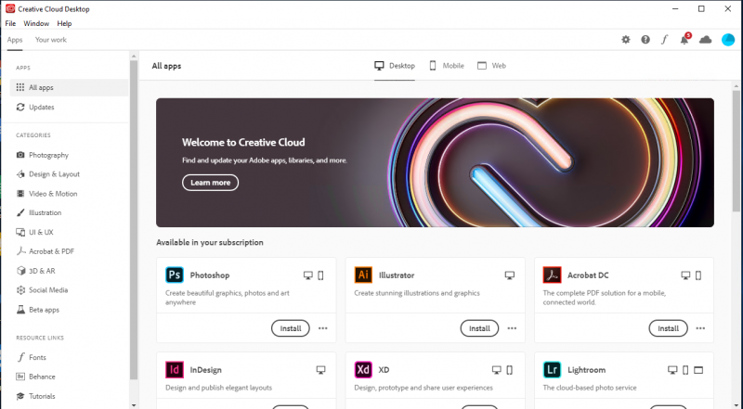
Task: Select the Illustrator app icon
Action: (x=363, y=275)
